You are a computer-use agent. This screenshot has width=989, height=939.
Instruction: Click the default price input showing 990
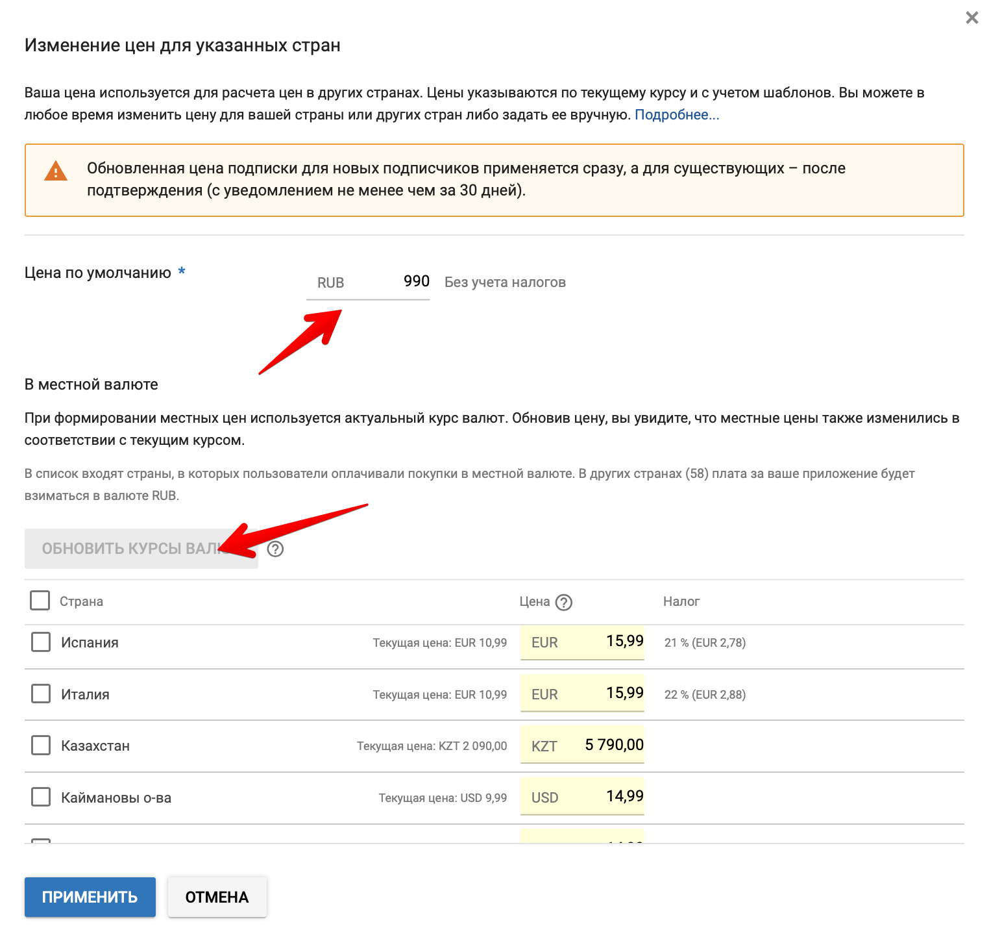[402, 282]
